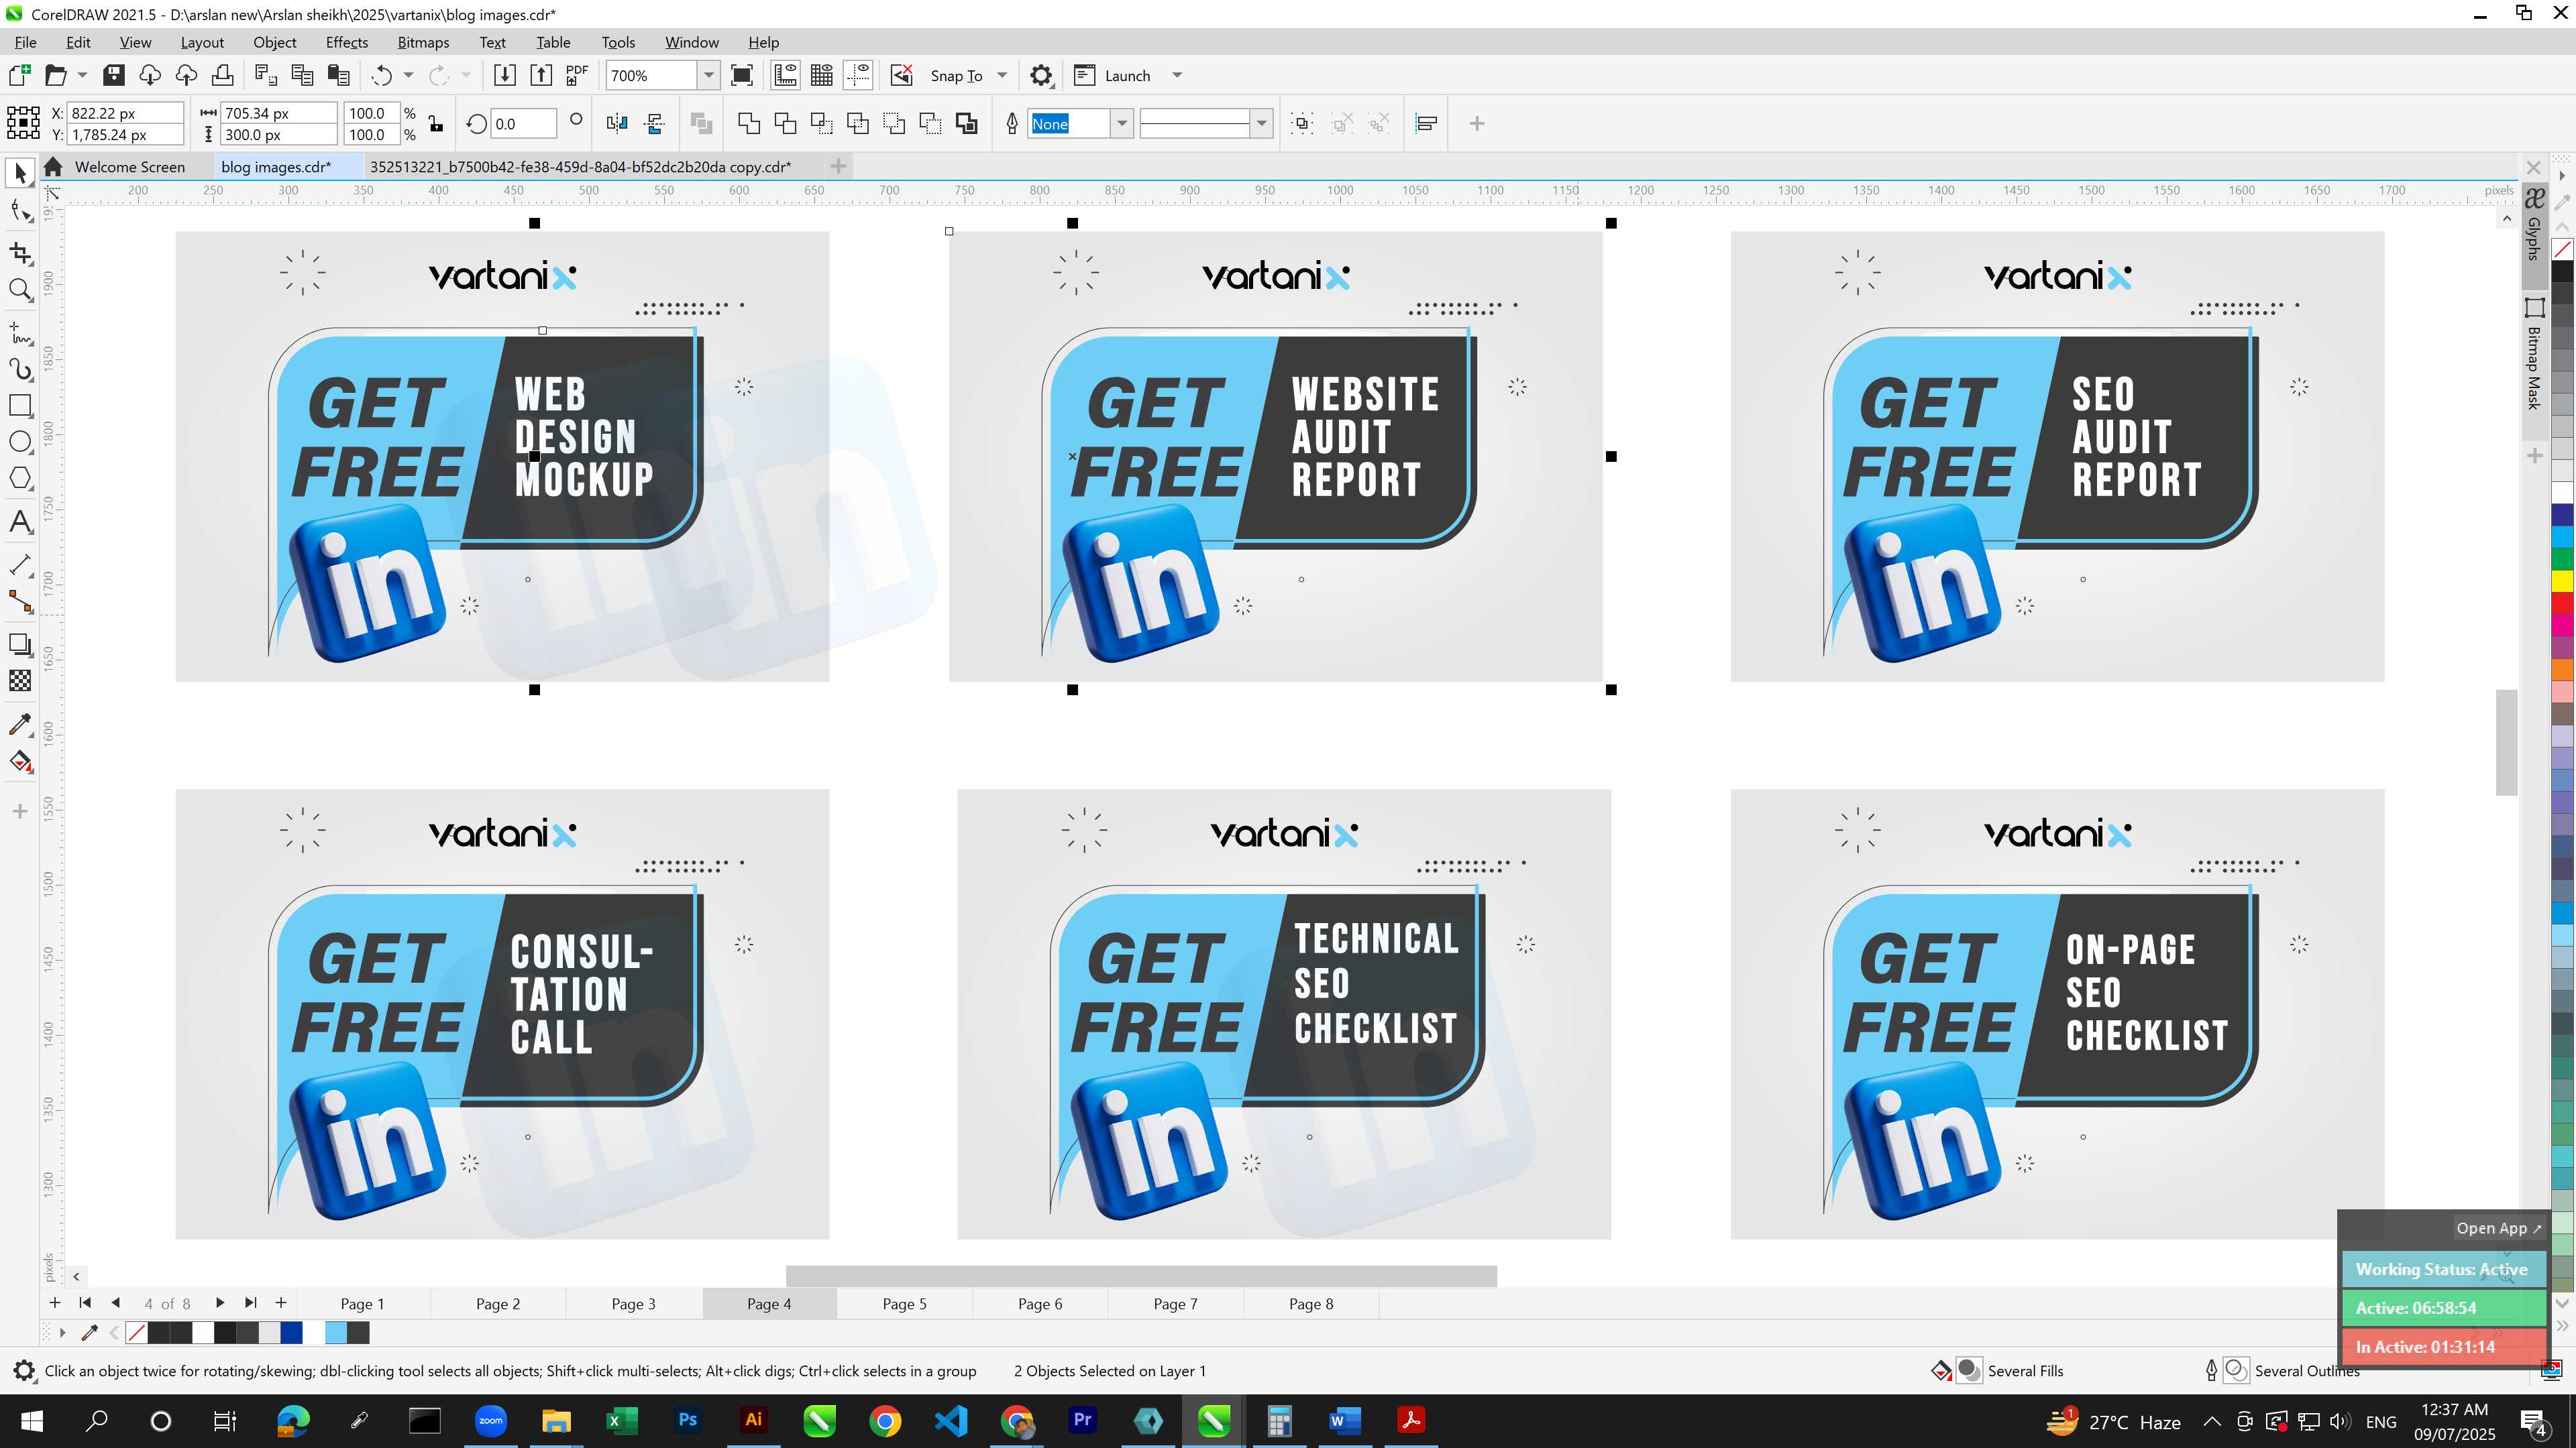Viewport: 2576px width, 1448px height.
Task: Click the Save icon in the toolbar
Action: click(x=114, y=75)
